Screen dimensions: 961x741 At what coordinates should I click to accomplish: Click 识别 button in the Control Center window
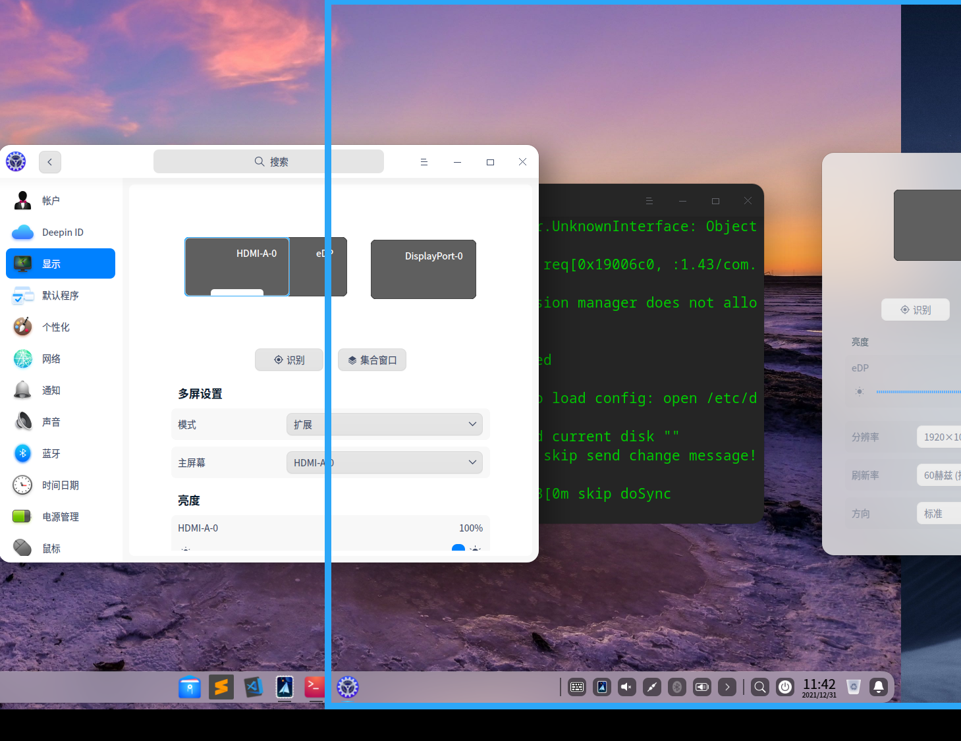(289, 360)
